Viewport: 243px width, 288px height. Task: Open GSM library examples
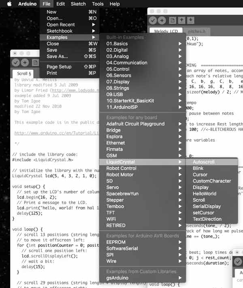click(143, 156)
